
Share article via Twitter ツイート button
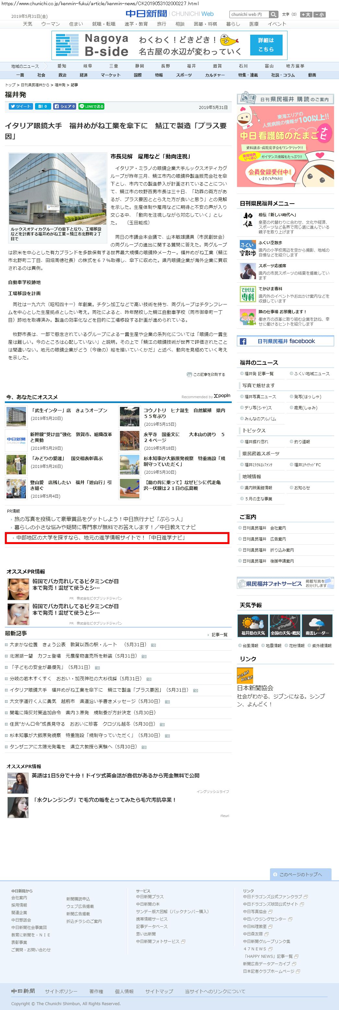click(x=21, y=106)
